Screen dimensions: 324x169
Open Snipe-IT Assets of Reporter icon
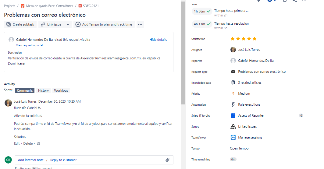[x=233, y=115]
